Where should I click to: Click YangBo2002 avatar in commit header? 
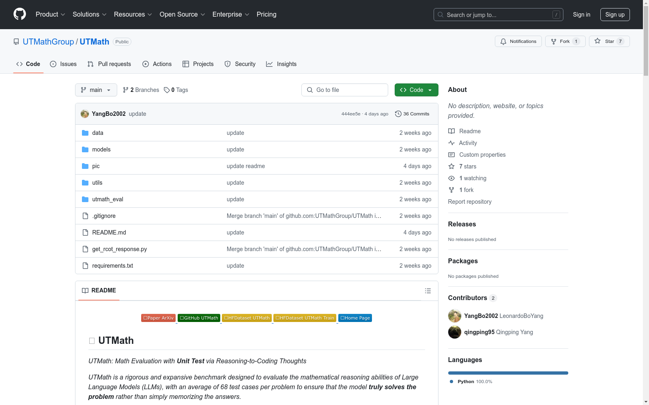click(85, 114)
